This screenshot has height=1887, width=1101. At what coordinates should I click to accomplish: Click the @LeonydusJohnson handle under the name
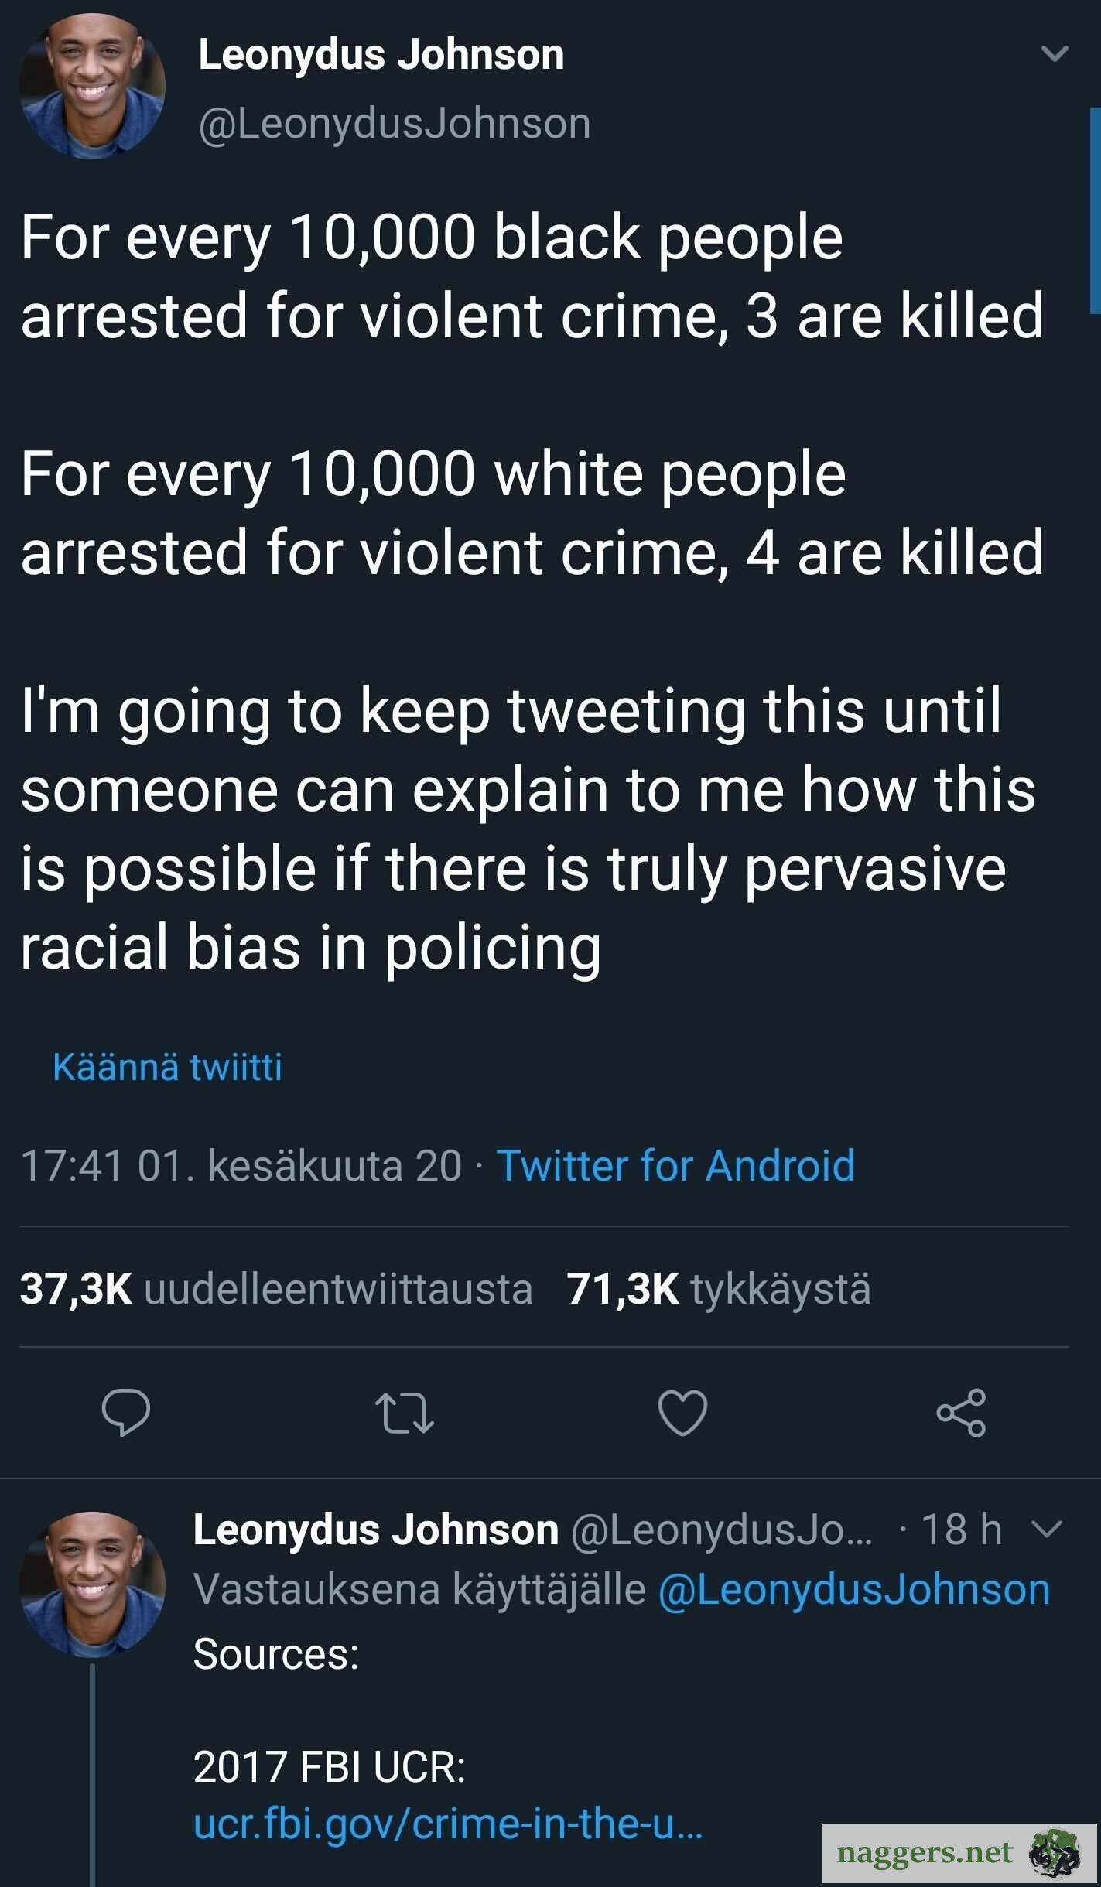click(x=395, y=123)
